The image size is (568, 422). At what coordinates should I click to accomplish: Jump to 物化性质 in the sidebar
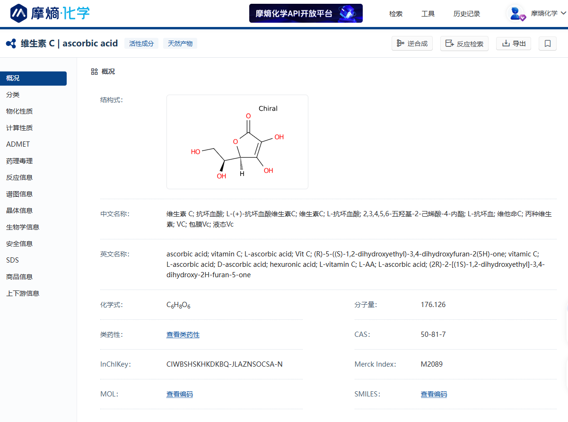[x=19, y=111]
